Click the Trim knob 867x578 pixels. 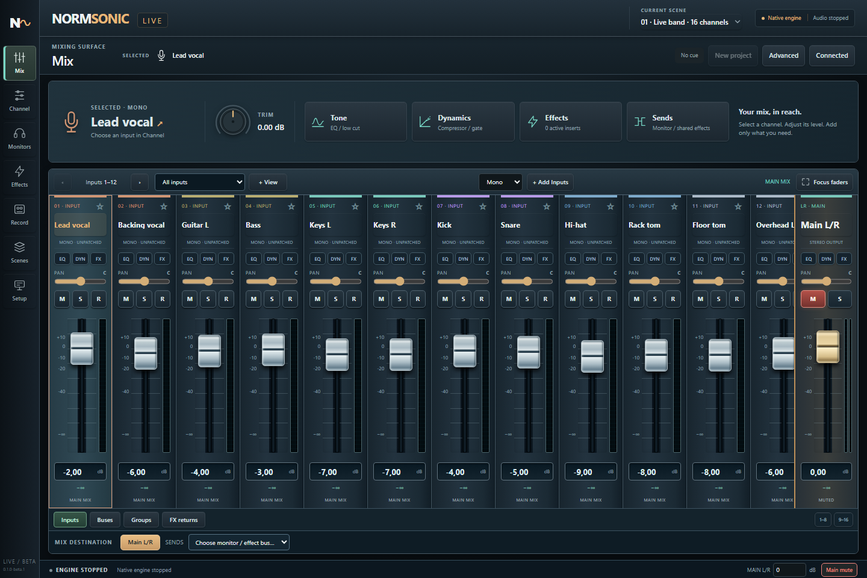tap(232, 122)
